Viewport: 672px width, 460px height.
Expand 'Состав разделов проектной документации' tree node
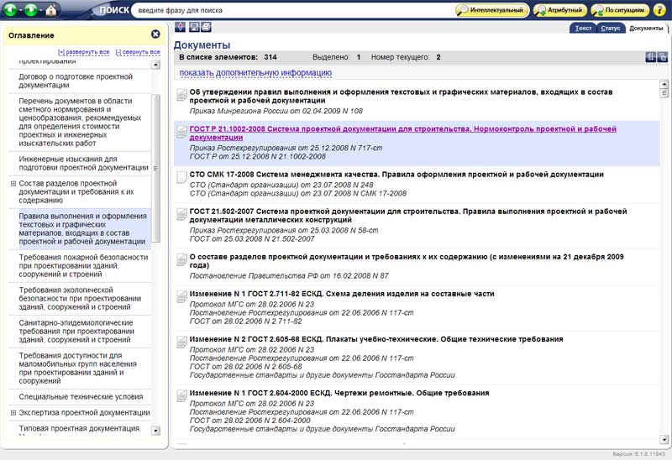[x=13, y=183]
